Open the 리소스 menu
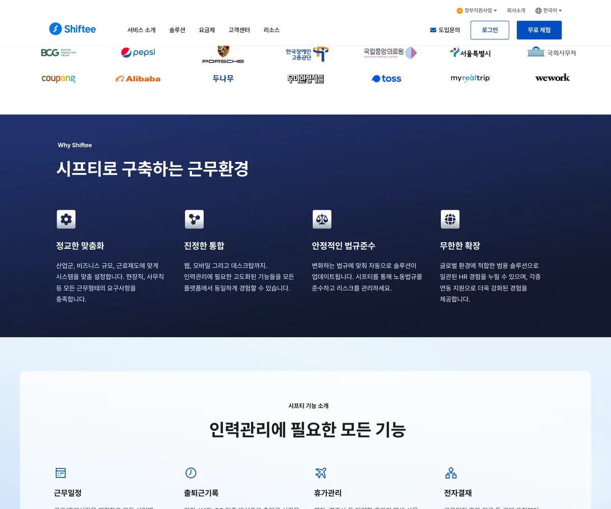Viewport: 611px width, 509px height. pyautogui.click(x=271, y=30)
